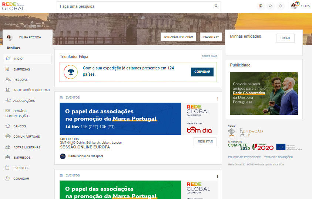Go to Comun. Virtuais section
Screen dimensions: 312x199
pos(27,137)
